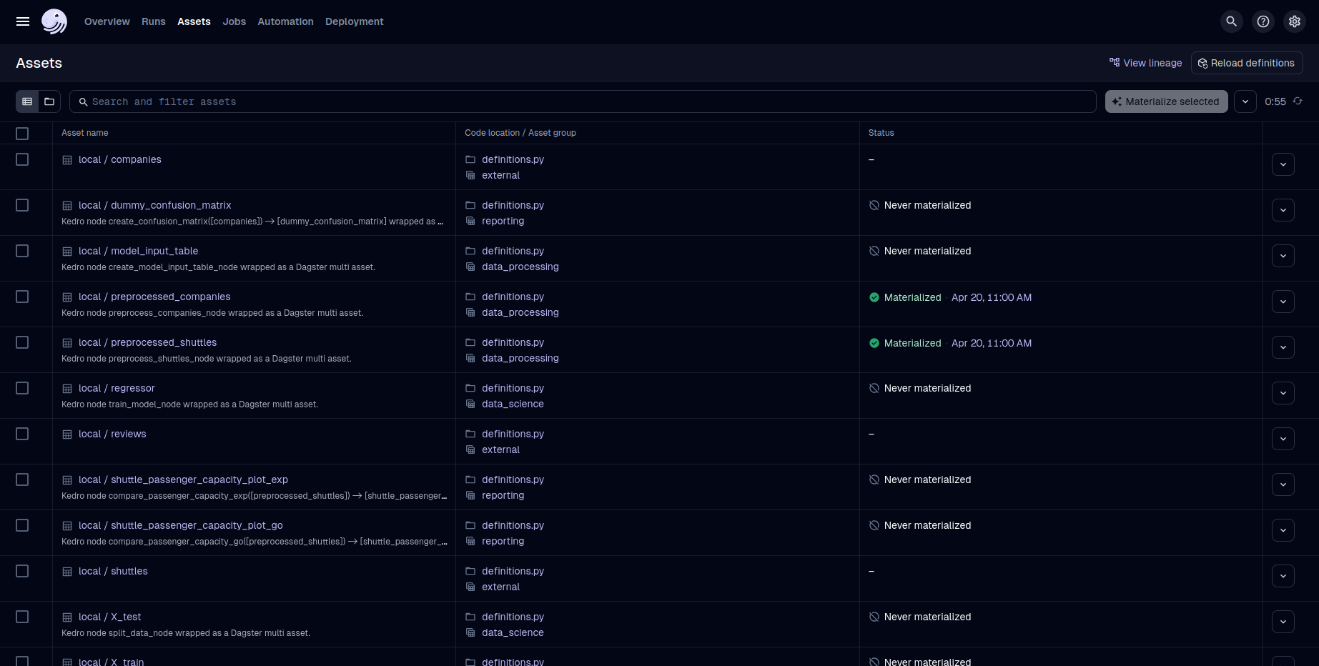Open the reporting group in shuttle_passenger_capacity_plot_exp row
1319x666 pixels.
(x=503, y=495)
